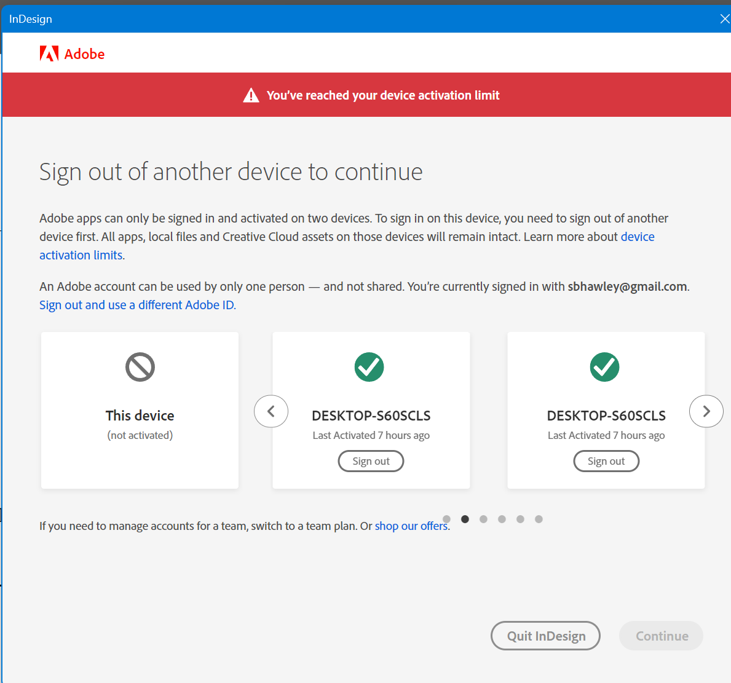
Task: Click the Continue button
Action: pyautogui.click(x=662, y=636)
